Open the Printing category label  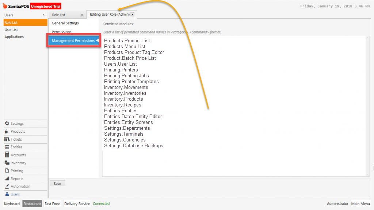click(17, 171)
